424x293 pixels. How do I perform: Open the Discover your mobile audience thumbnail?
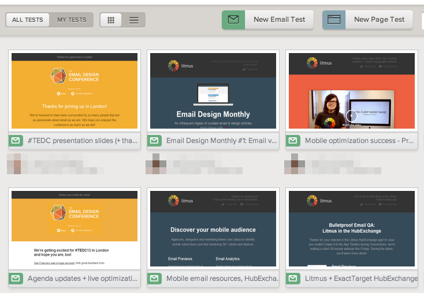point(213,229)
